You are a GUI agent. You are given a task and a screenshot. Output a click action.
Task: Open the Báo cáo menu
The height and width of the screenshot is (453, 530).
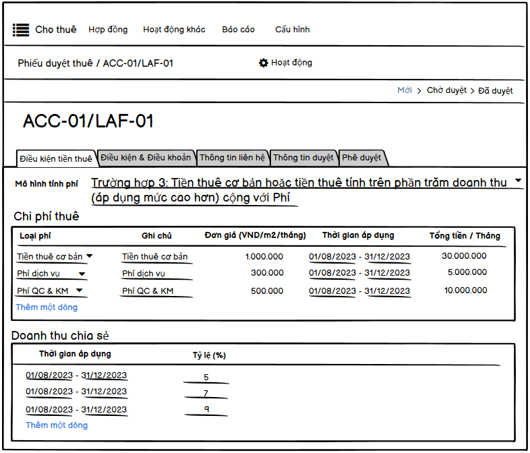click(238, 30)
